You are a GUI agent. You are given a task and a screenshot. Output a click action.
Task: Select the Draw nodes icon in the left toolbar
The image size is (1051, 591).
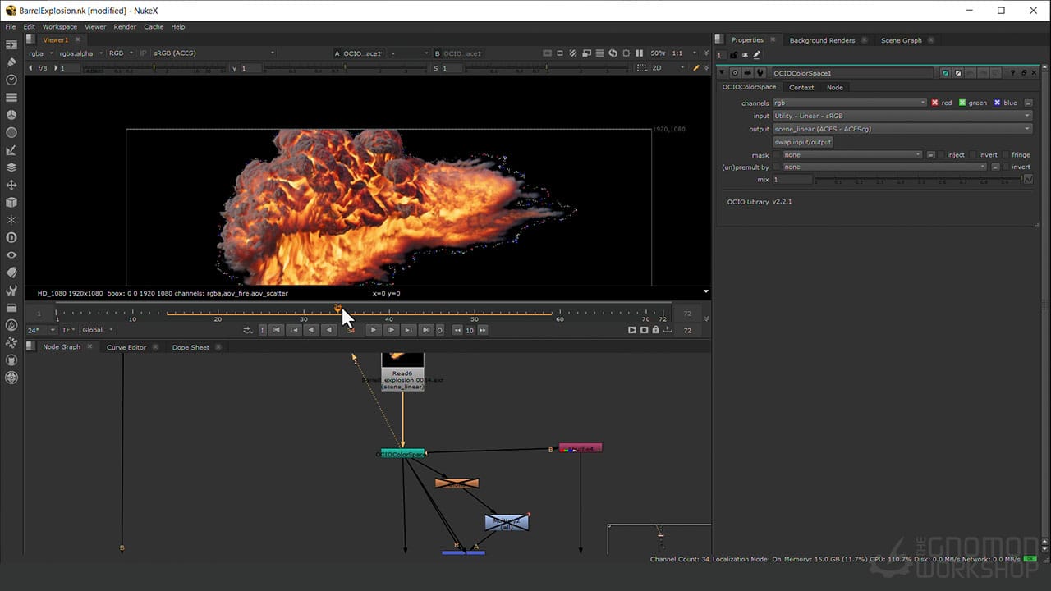[x=11, y=62]
